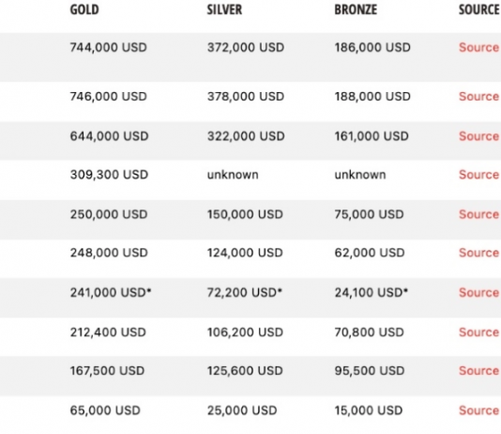501x434 pixels.
Task: Click the SILVER column header
Action: 224,9
